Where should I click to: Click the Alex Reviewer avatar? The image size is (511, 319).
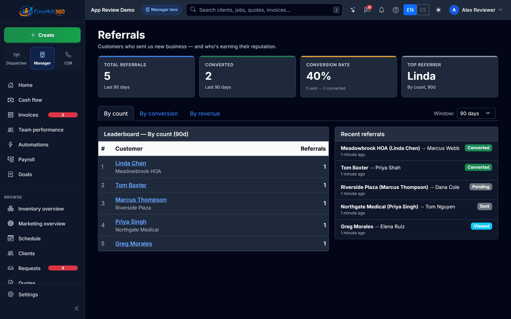click(x=454, y=10)
